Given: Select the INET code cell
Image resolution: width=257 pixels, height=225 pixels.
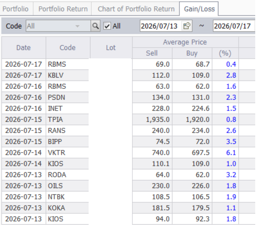Looking at the screenshot, I should coord(67,108).
